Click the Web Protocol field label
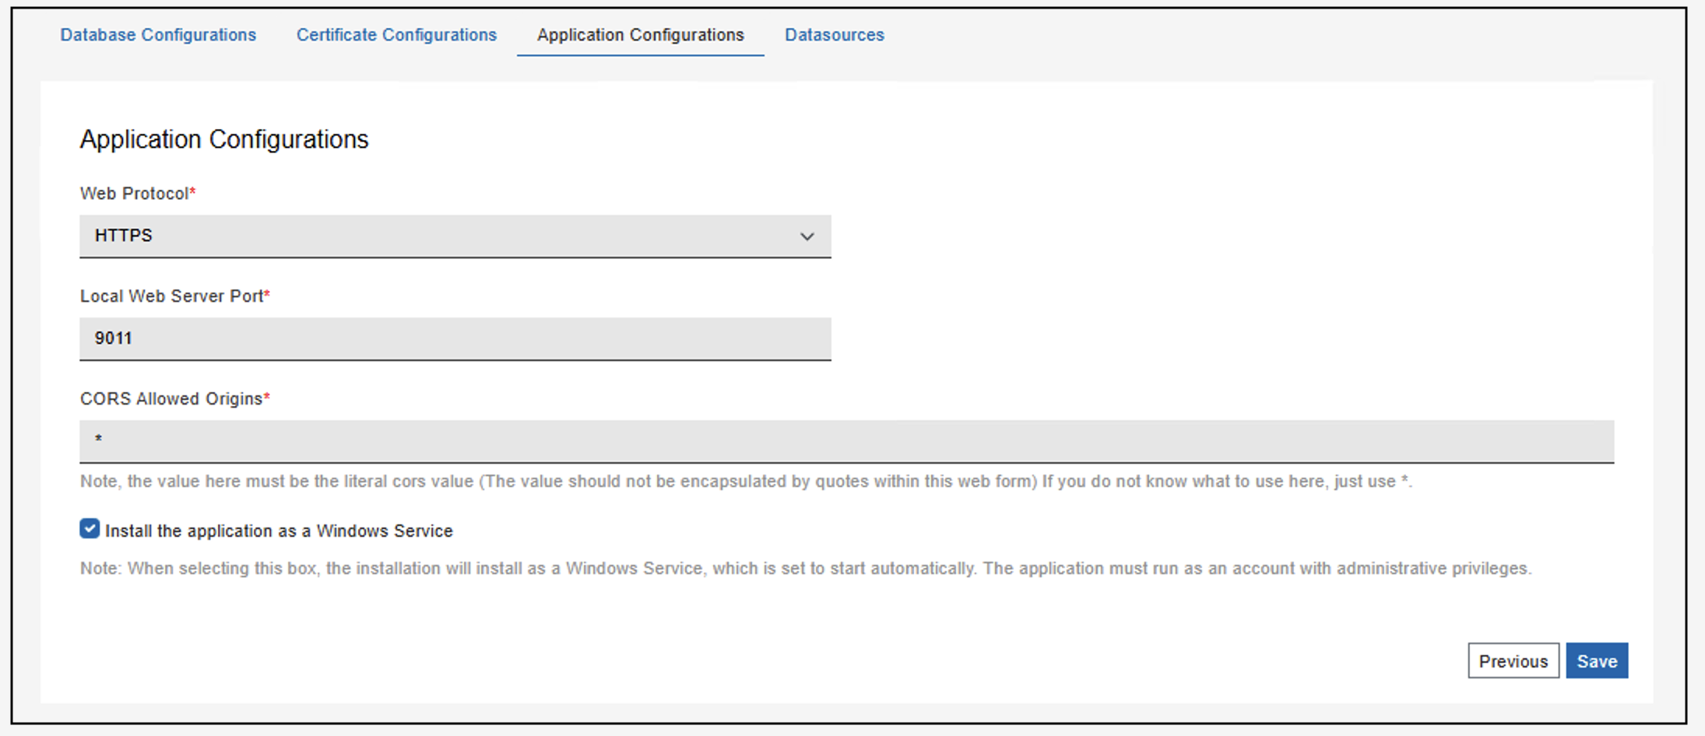The height and width of the screenshot is (736, 1705). coord(135,194)
